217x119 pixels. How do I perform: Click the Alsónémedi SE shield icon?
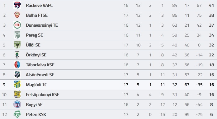click(17, 75)
